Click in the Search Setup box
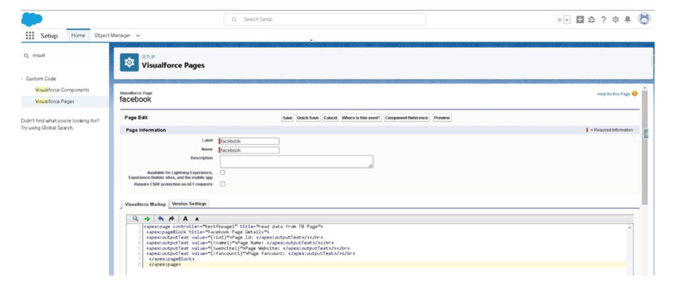This screenshot has height=290, width=676. [324, 19]
